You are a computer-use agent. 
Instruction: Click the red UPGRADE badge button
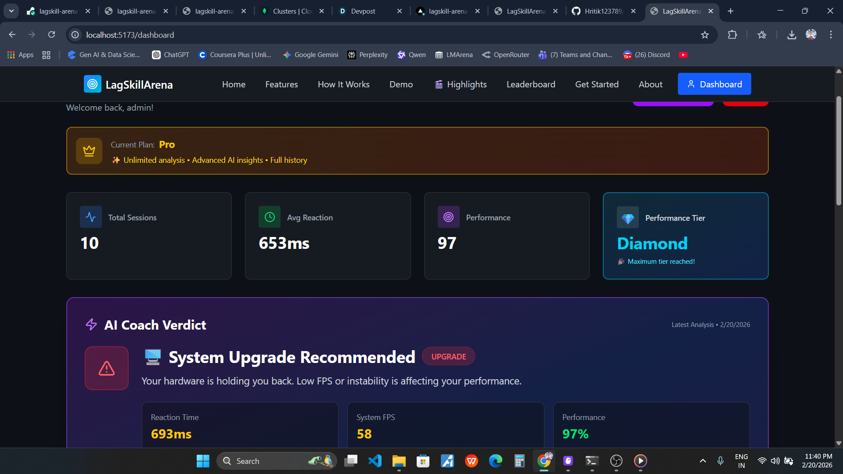(448, 356)
